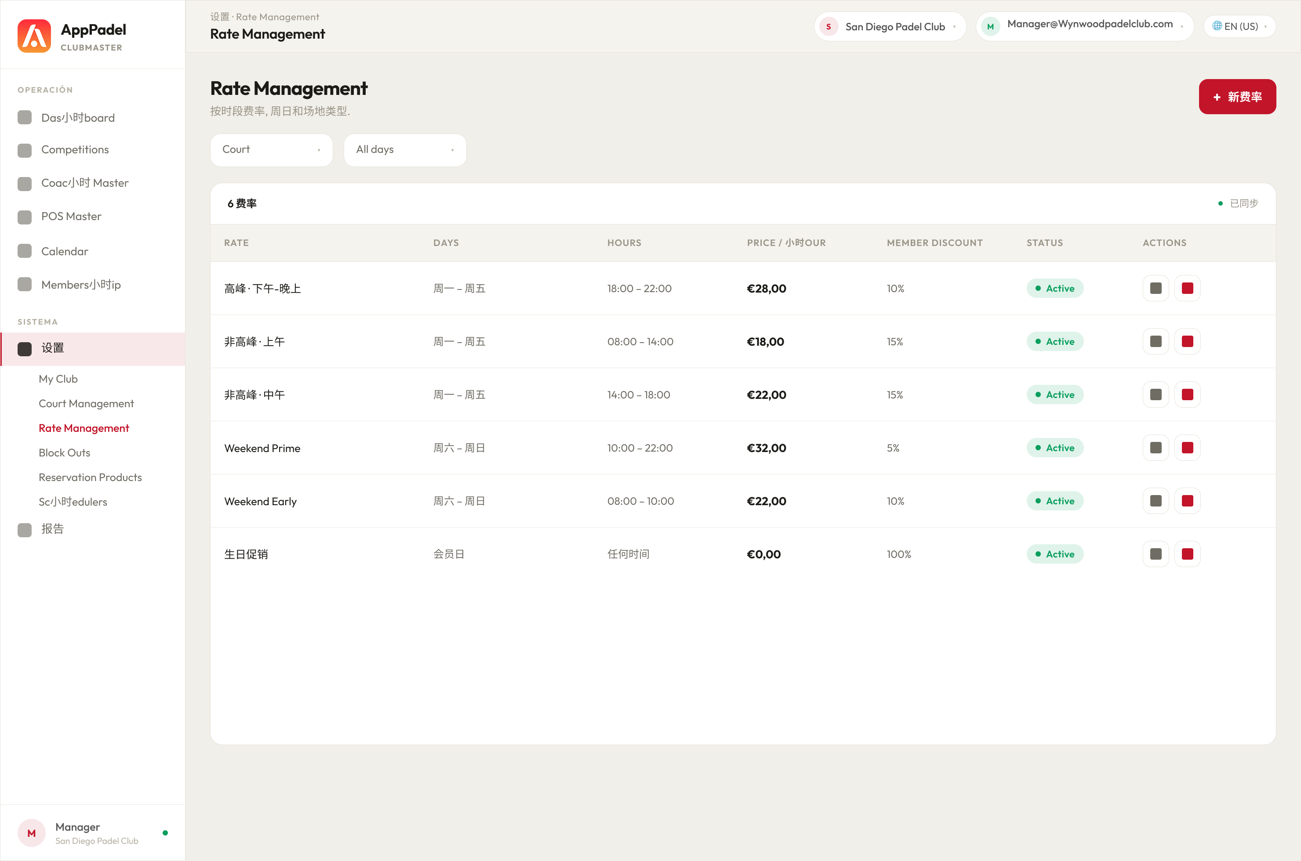This screenshot has width=1301, height=861.
Task: Edit the 非高峰 · 上午 rate
Action: 1156,342
